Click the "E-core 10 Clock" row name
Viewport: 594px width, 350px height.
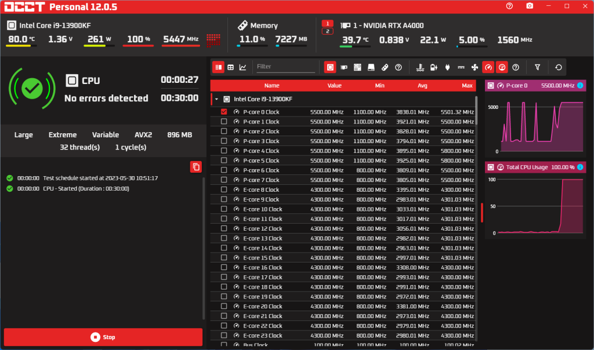click(263, 209)
